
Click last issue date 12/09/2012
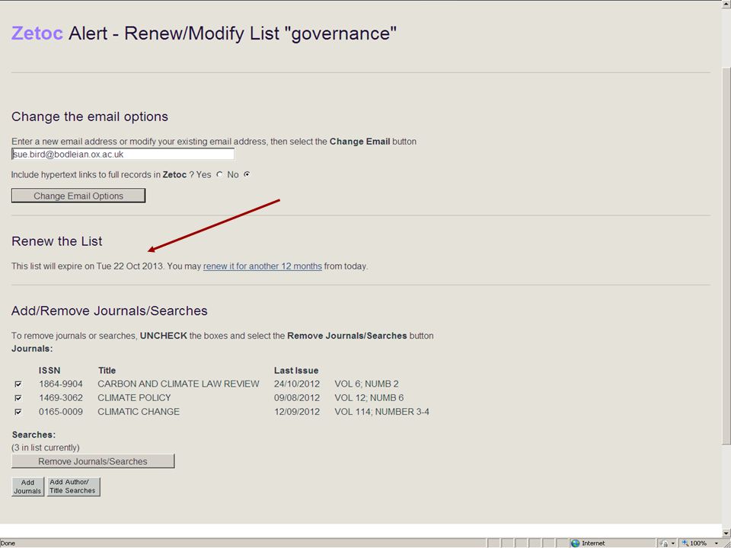click(297, 412)
